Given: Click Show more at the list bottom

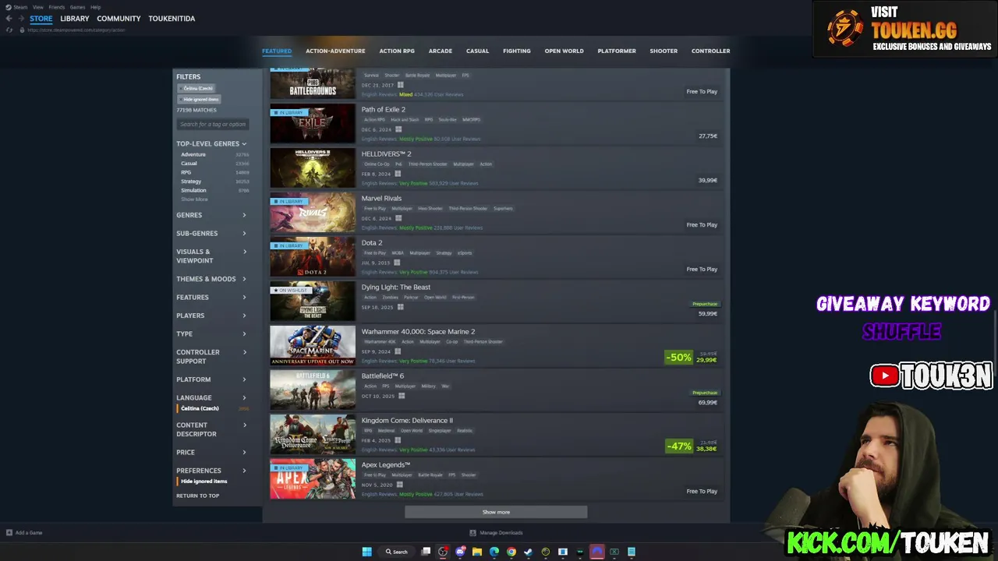Looking at the screenshot, I should (496, 512).
